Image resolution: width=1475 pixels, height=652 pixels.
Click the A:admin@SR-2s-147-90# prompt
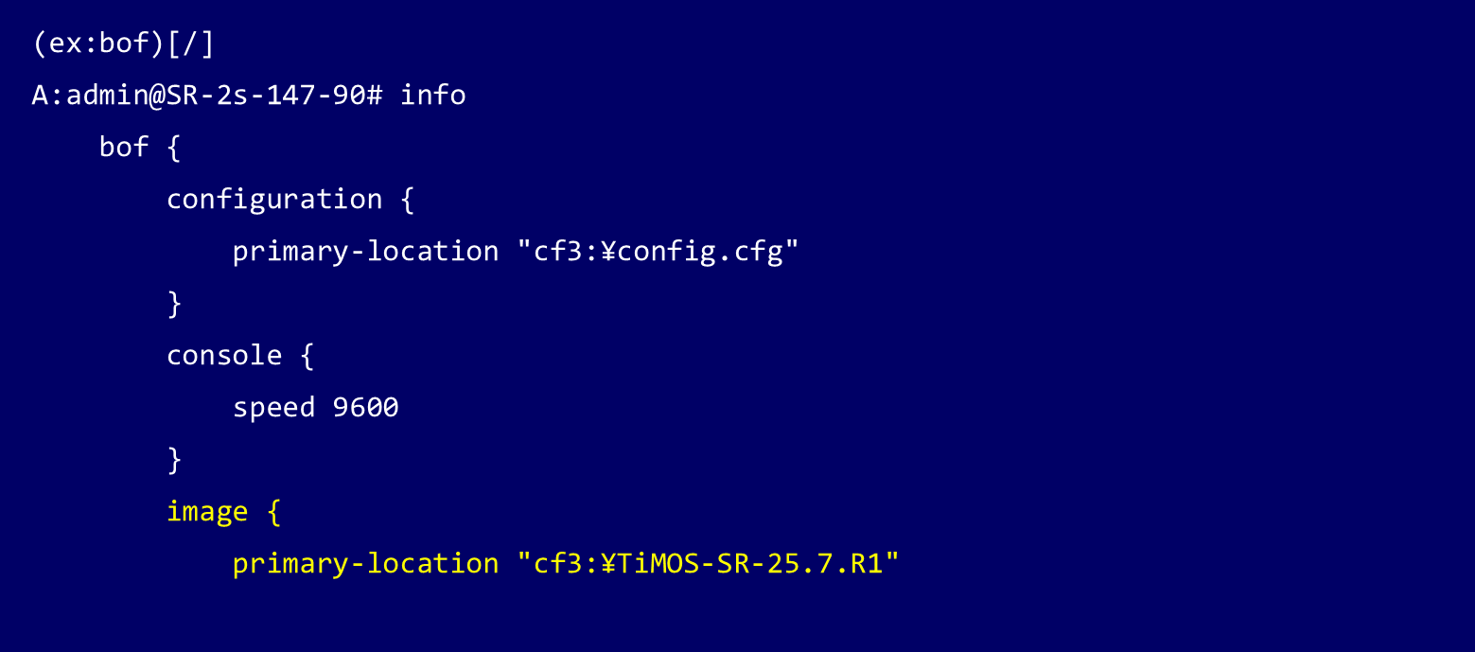[207, 96]
